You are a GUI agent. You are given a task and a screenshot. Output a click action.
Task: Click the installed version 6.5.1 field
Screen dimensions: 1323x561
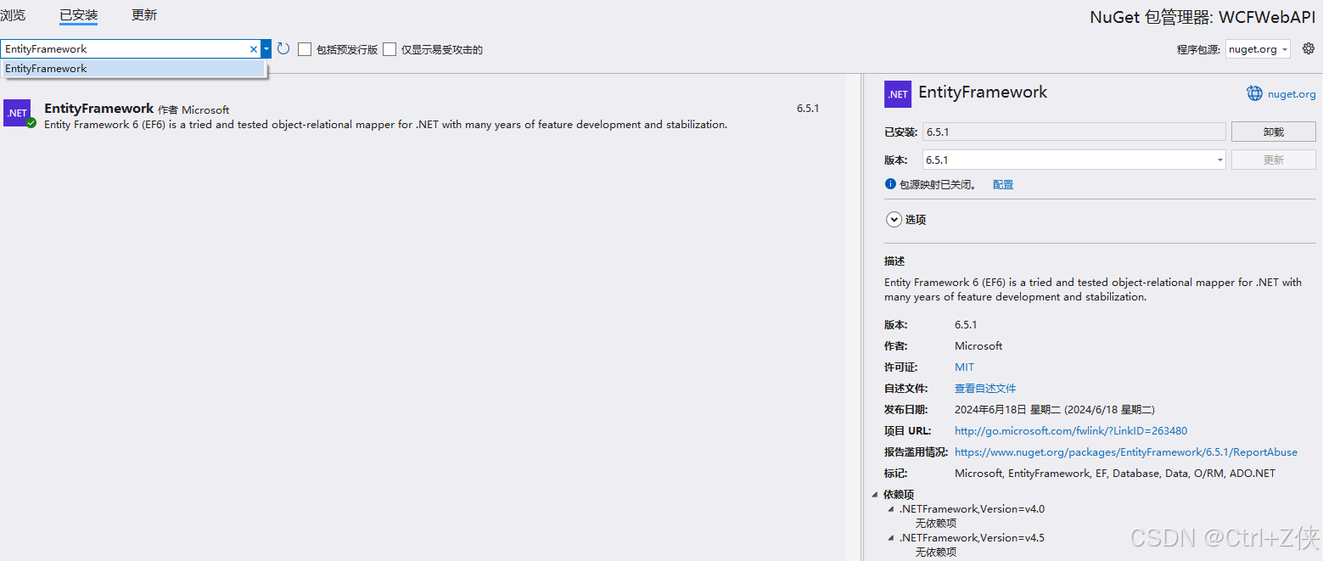[1074, 132]
